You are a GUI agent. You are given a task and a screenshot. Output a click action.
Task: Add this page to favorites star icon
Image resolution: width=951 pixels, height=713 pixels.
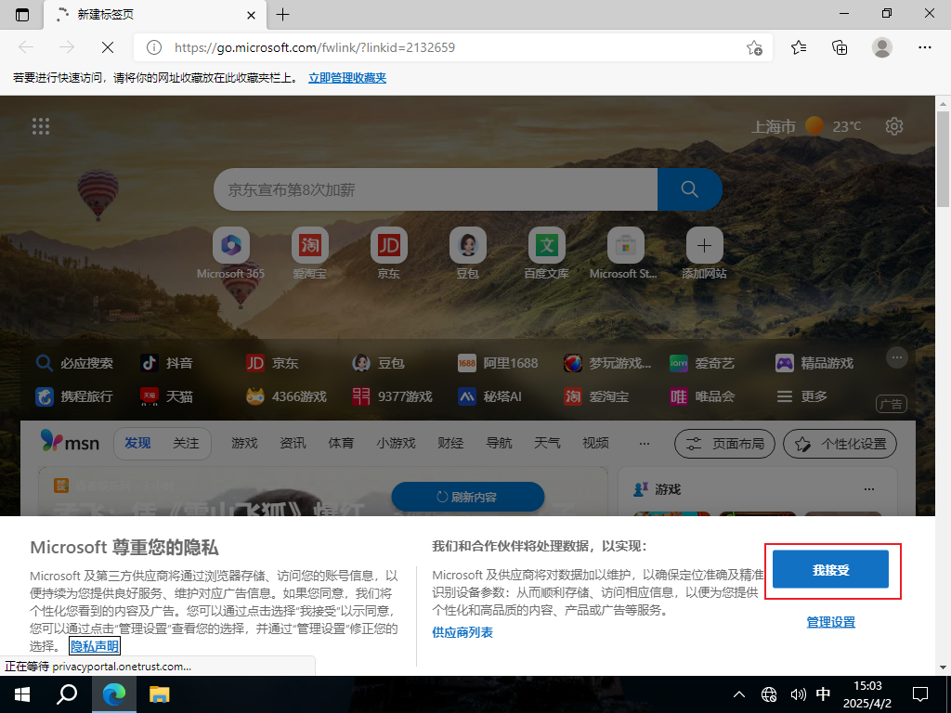pyautogui.click(x=754, y=47)
